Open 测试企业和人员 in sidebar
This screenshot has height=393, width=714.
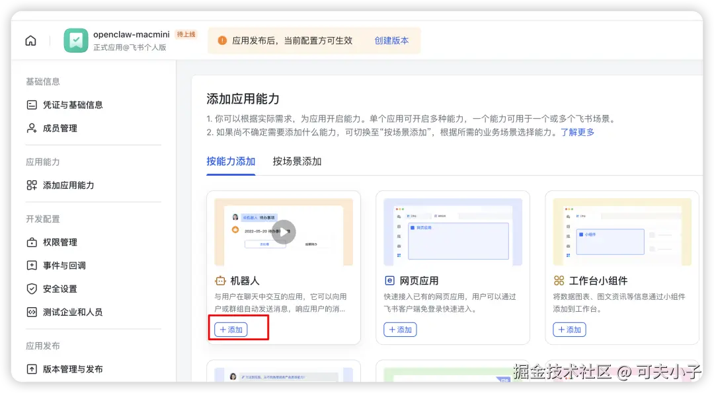(x=73, y=312)
